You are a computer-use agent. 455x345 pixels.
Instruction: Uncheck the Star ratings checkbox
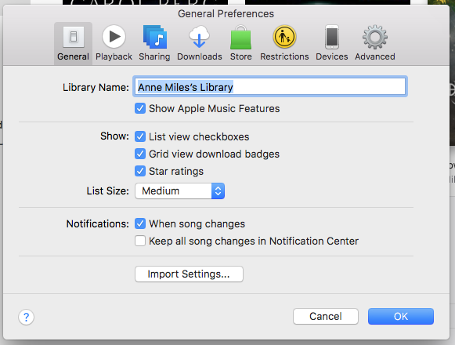[x=140, y=171]
